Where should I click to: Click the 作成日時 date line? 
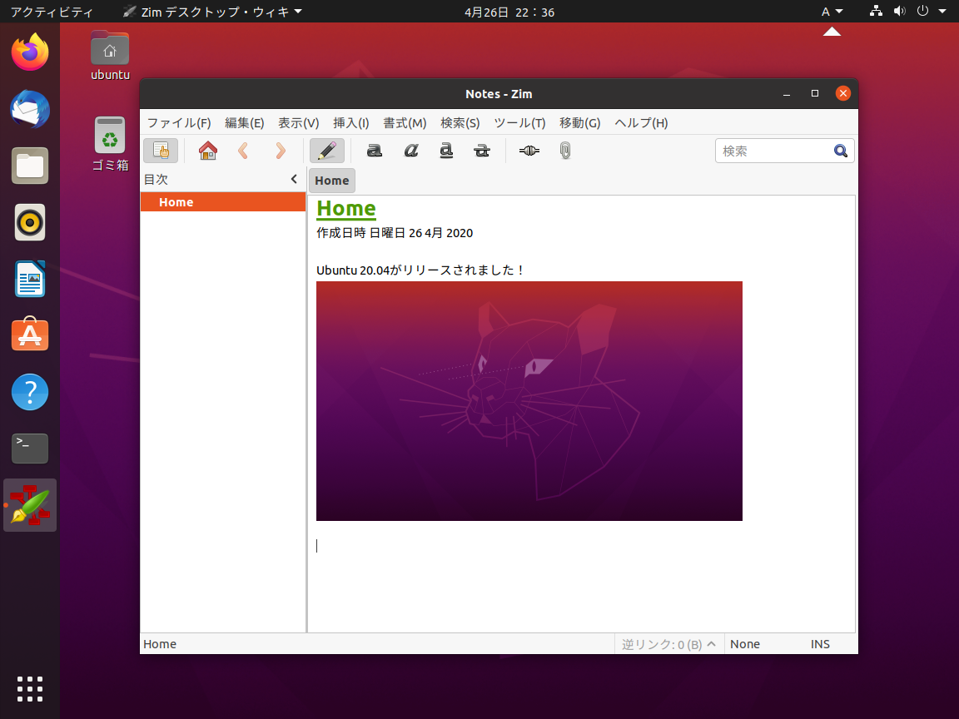395,233
